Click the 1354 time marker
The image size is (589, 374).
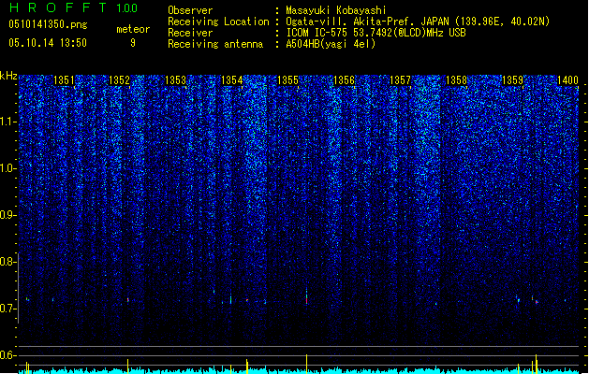pyautogui.click(x=232, y=80)
